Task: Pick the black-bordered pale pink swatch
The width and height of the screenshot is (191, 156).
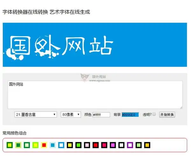Action: pyautogui.click(x=87, y=145)
